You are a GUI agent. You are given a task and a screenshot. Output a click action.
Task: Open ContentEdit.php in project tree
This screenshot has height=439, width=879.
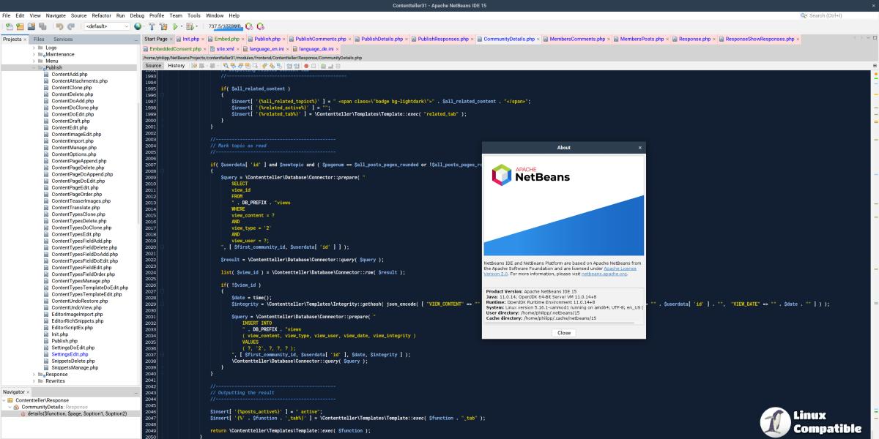point(69,127)
